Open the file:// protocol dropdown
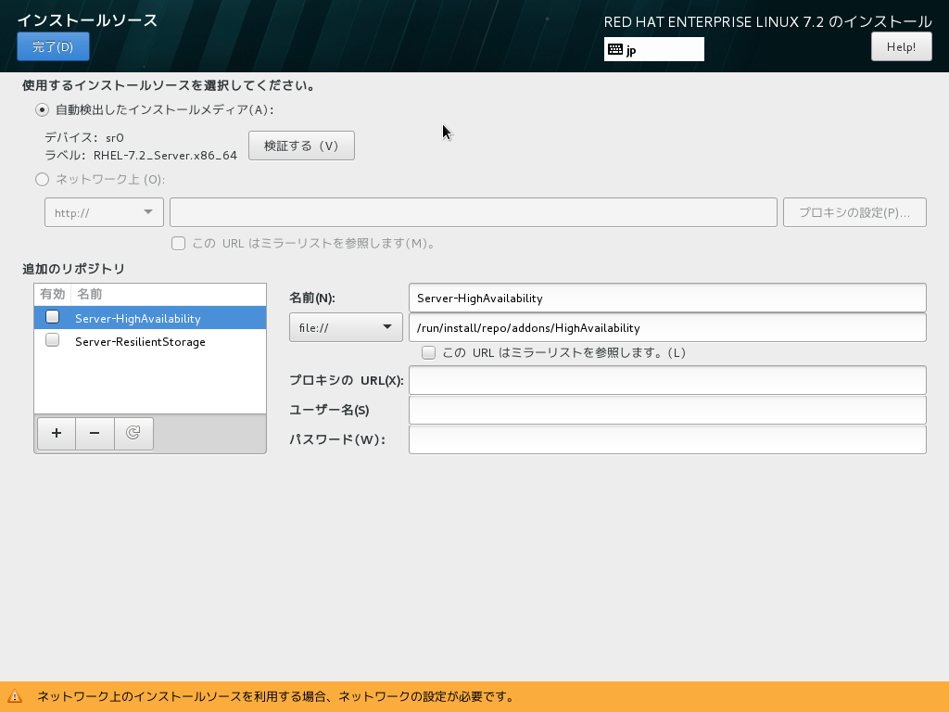The height and width of the screenshot is (712, 949). point(346,327)
